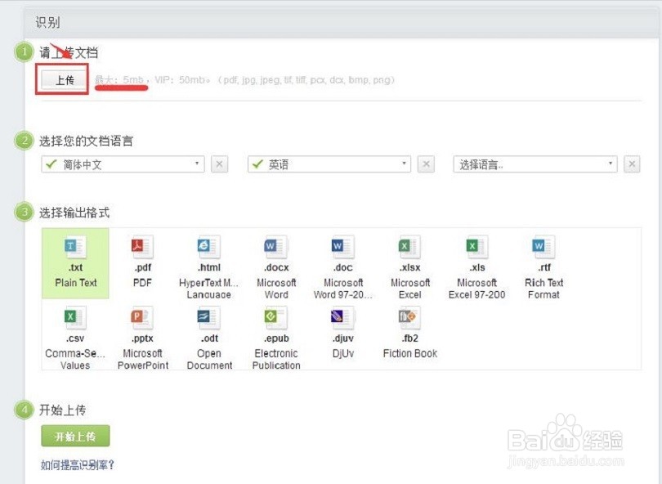
Task: Click the green 开始上传 button
Action: pyautogui.click(x=75, y=436)
